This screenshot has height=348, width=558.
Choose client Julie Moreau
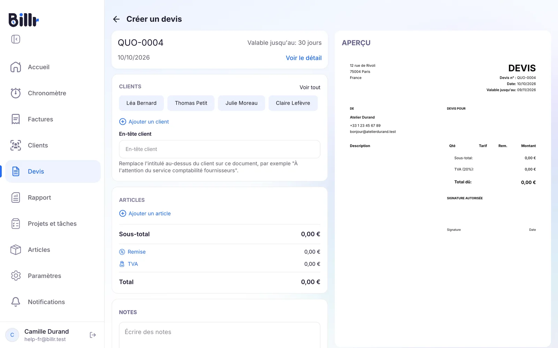[x=241, y=103]
